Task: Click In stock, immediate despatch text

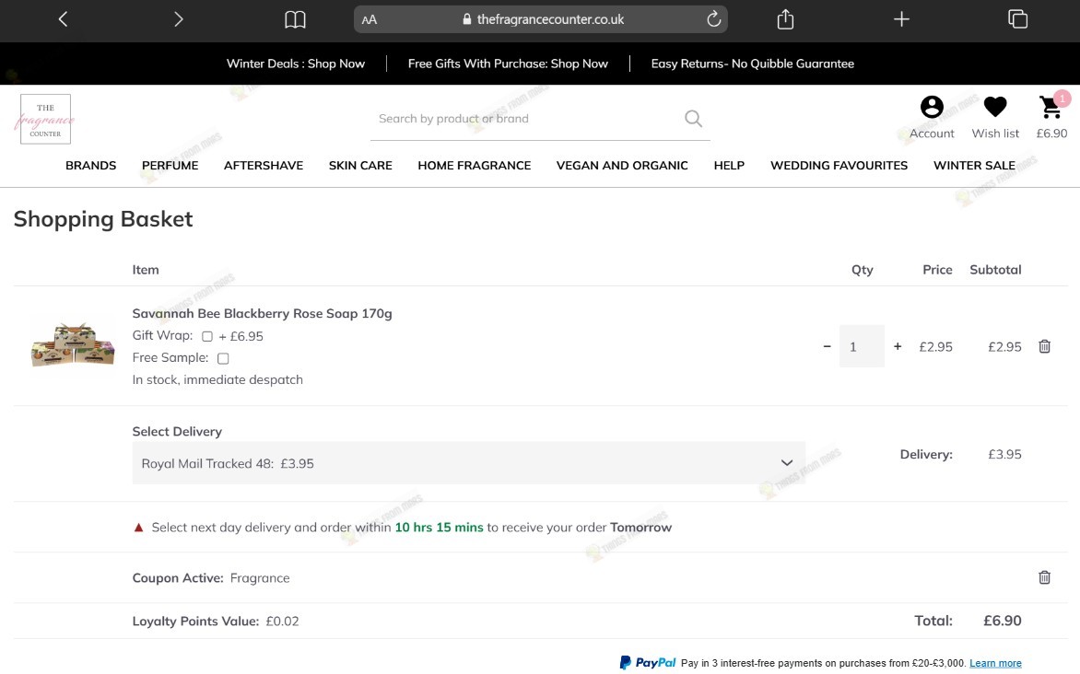Action: pyautogui.click(x=217, y=379)
